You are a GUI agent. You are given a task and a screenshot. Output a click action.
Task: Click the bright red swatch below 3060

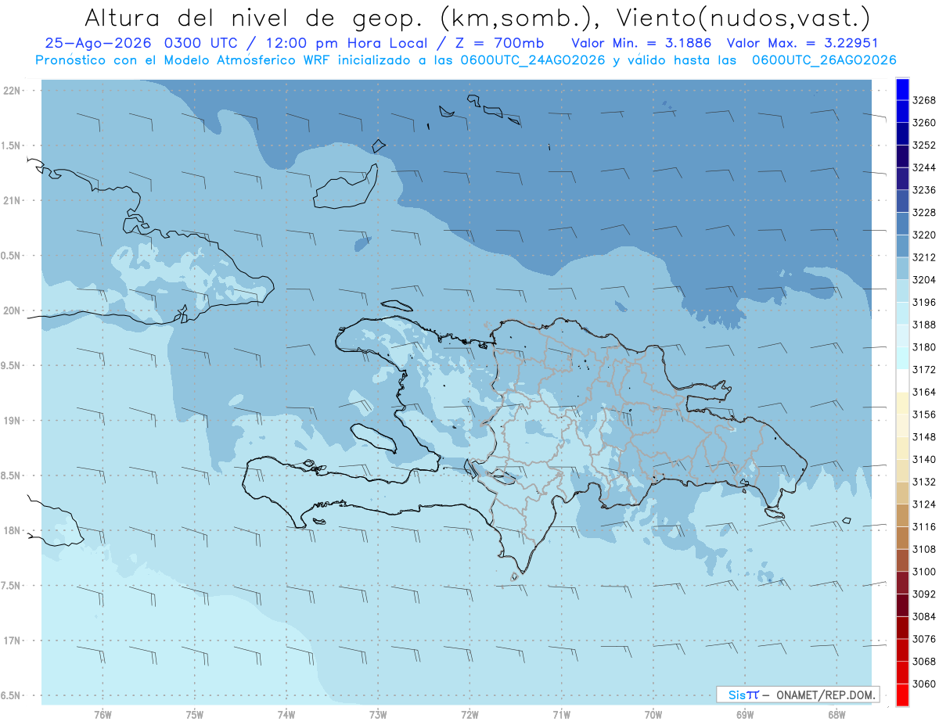coord(902,695)
